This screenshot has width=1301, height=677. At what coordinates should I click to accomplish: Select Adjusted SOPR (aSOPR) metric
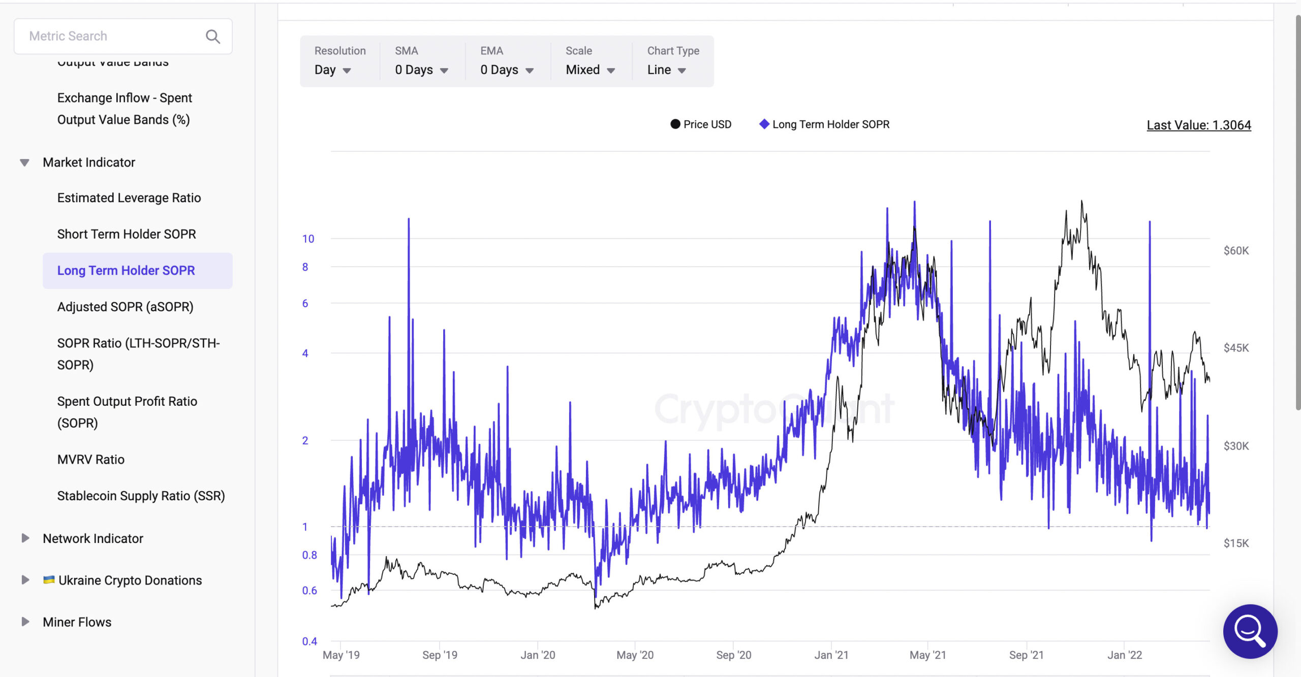coord(126,307)
